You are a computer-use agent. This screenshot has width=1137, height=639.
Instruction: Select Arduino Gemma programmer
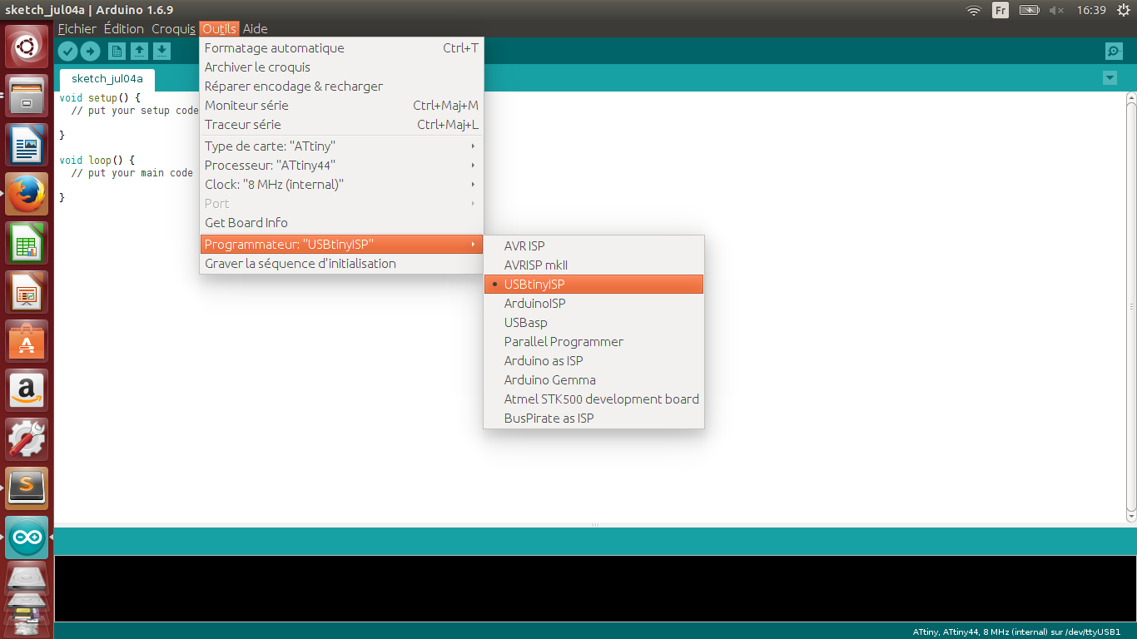click(x=594, y=380)
